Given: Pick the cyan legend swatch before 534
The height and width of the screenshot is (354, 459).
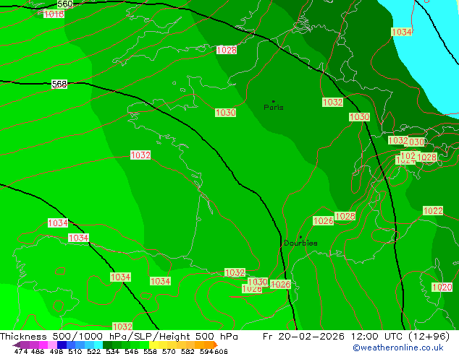Looking at the screenshot, I should tap(98, 345).
